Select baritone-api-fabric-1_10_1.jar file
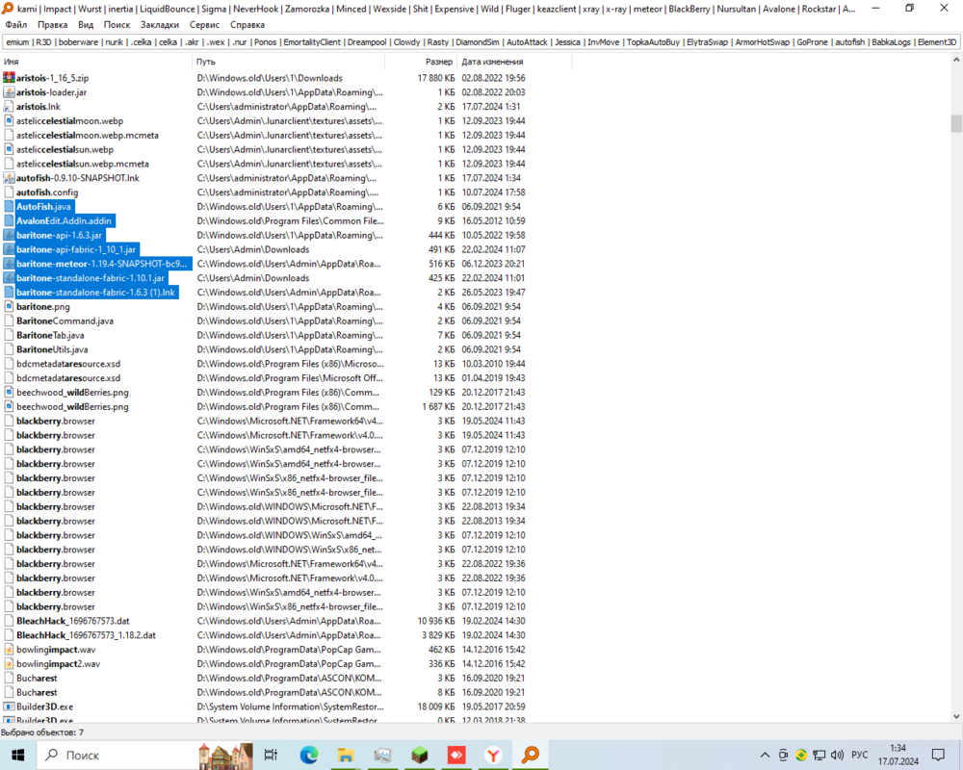This screenshot has width=963, height=770. pyautogui.click(x=76, y=249)
